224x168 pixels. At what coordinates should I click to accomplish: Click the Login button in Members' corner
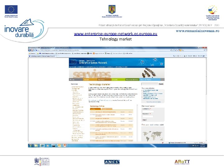coord(144,120)
